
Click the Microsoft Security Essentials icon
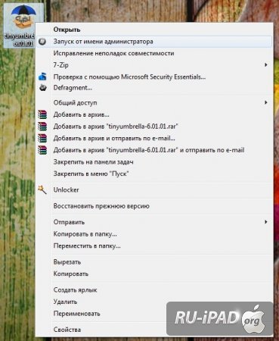pos(42,77)
